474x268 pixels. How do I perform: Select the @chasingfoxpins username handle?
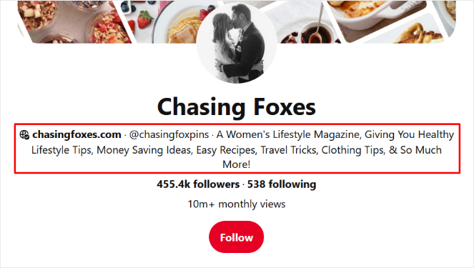pyautogui.click(x=169, y=134)
